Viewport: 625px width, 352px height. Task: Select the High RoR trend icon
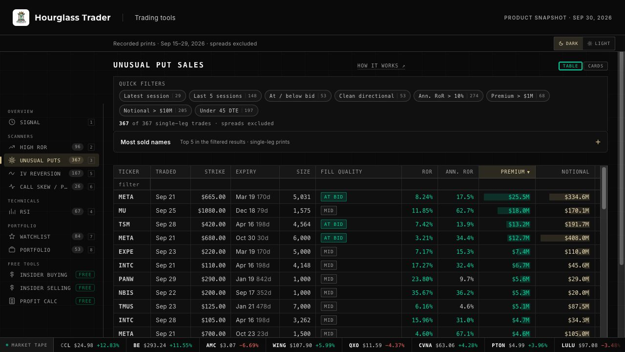click(12, 147)
